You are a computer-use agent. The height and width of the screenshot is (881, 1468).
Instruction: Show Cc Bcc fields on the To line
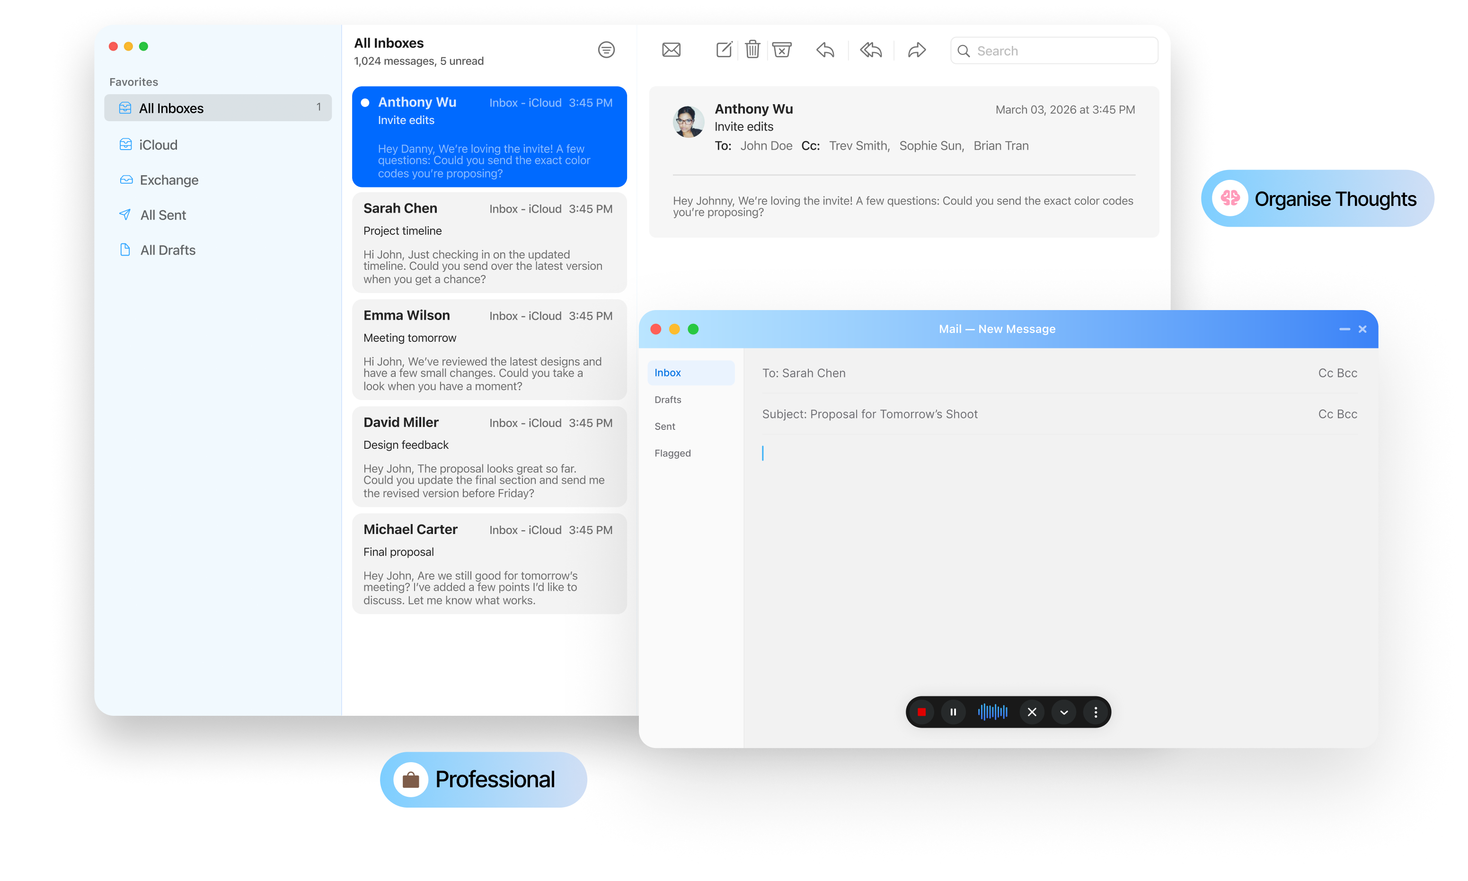[x=1337, y=373]
